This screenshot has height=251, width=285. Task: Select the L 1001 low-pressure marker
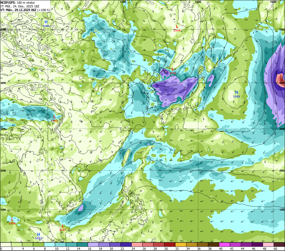pyautogui.click(x=54, y=119)
